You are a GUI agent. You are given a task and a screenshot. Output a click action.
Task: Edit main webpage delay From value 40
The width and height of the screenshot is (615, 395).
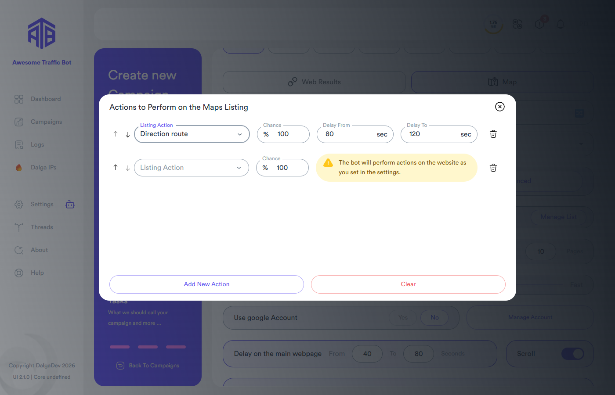click(367, 354)
